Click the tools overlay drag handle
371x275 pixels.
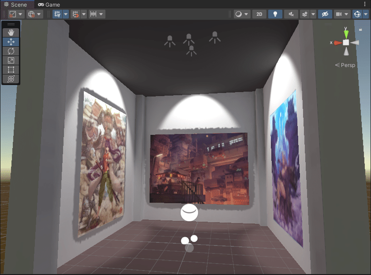[x=11, y=24]
